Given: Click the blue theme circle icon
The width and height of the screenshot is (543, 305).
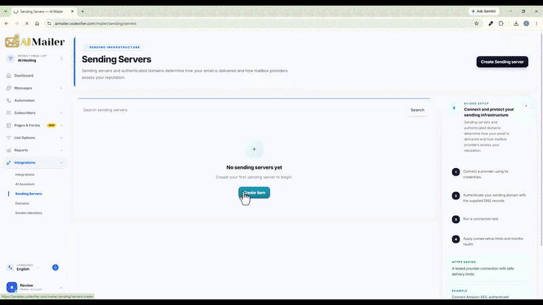Looking at the screenshot, I should tap(56, 267).
